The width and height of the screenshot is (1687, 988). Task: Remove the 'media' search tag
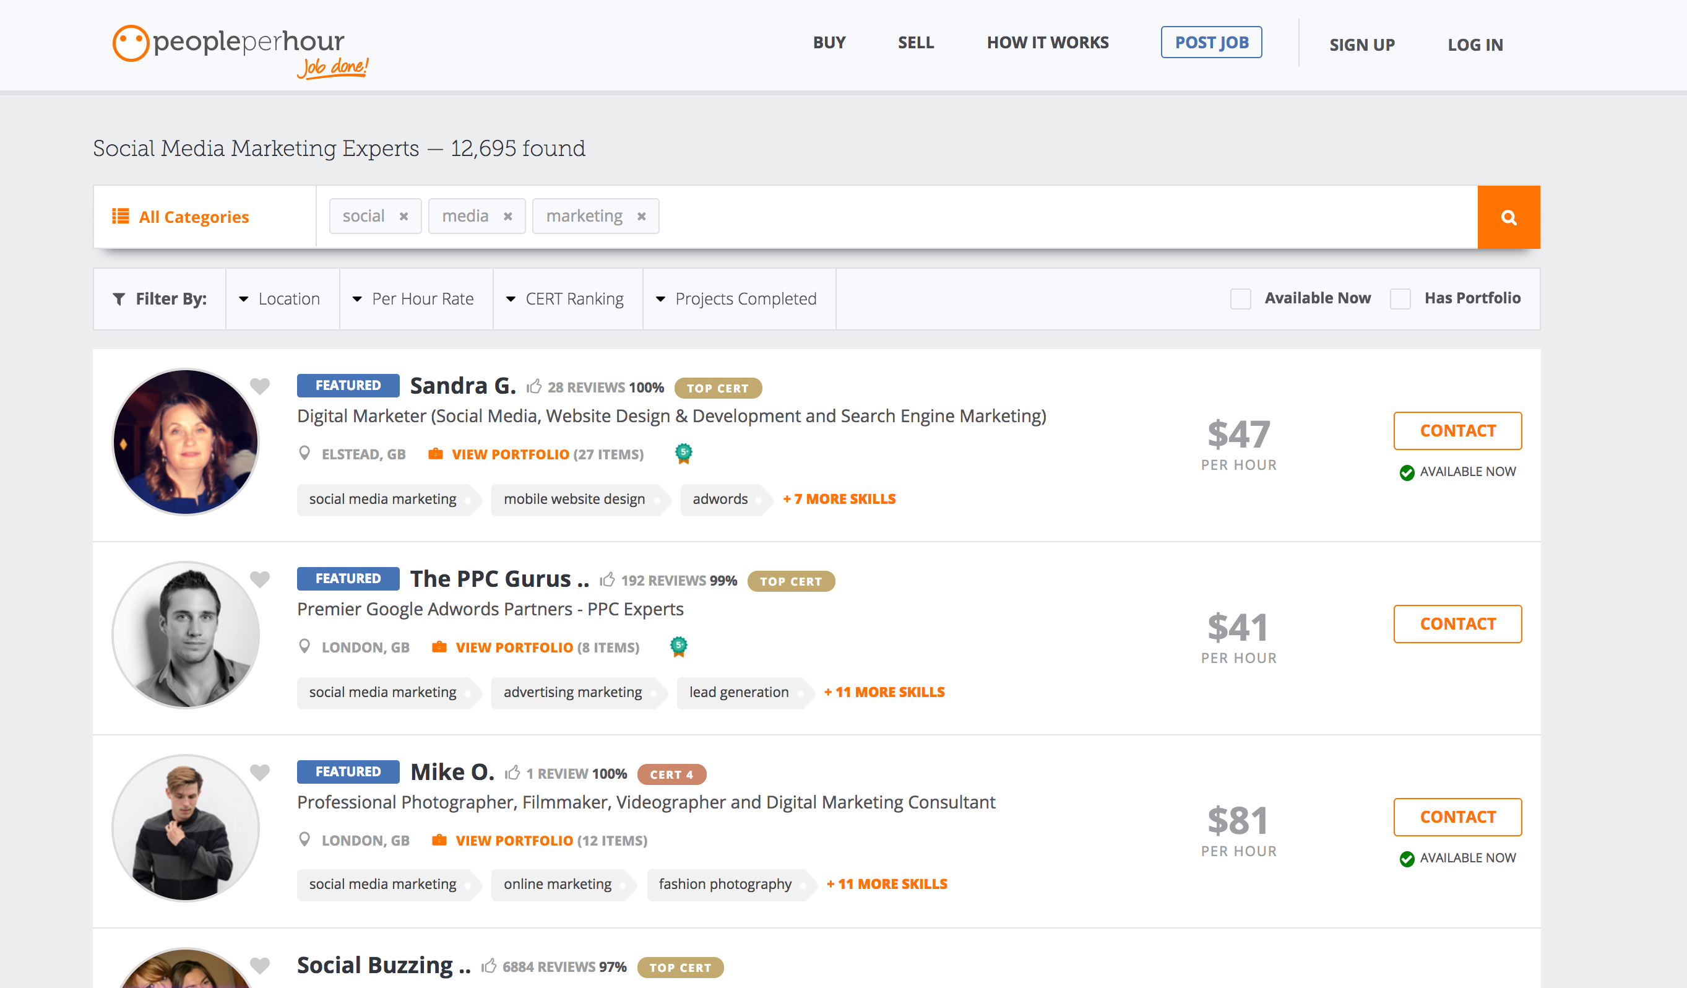508,216
